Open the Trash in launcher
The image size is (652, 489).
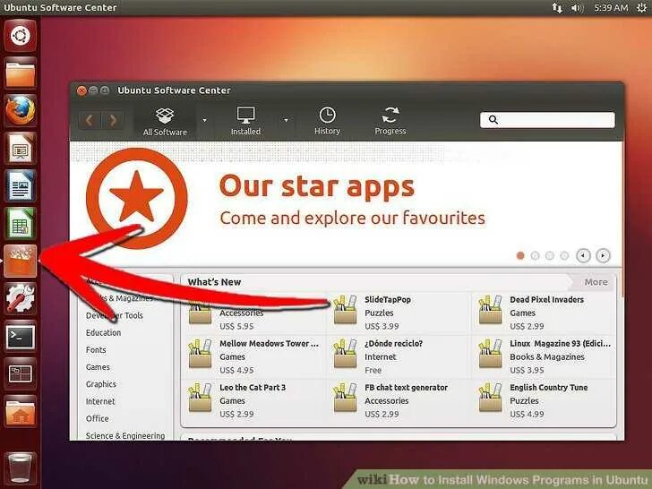20,468
